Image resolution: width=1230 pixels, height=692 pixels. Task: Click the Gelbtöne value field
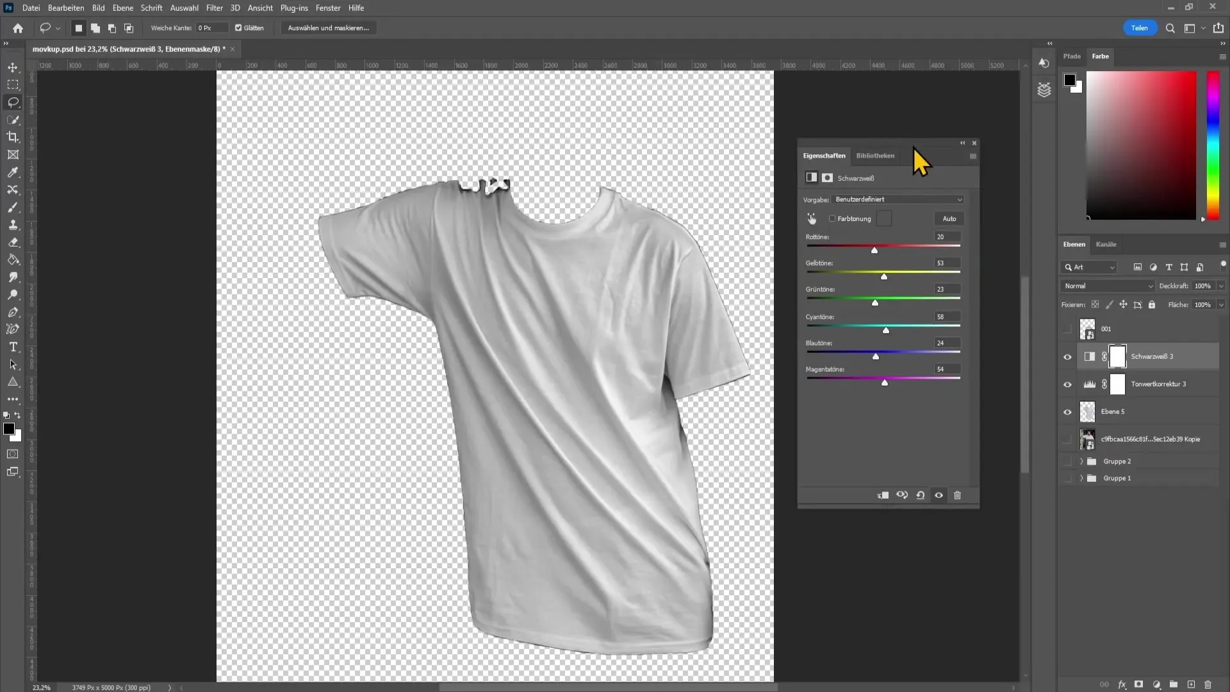tap(947, 263)
